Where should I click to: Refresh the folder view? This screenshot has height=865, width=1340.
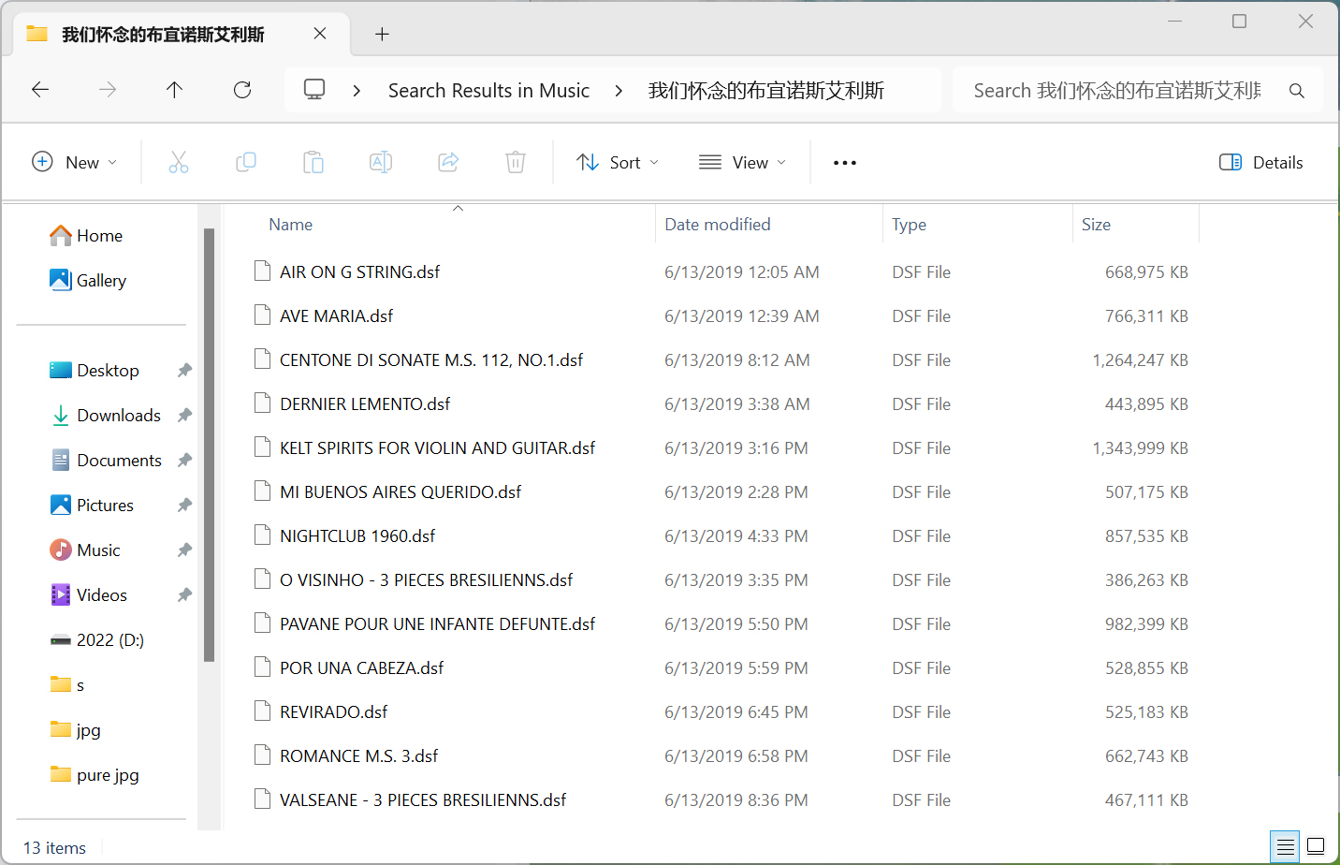tap(242, 90)
